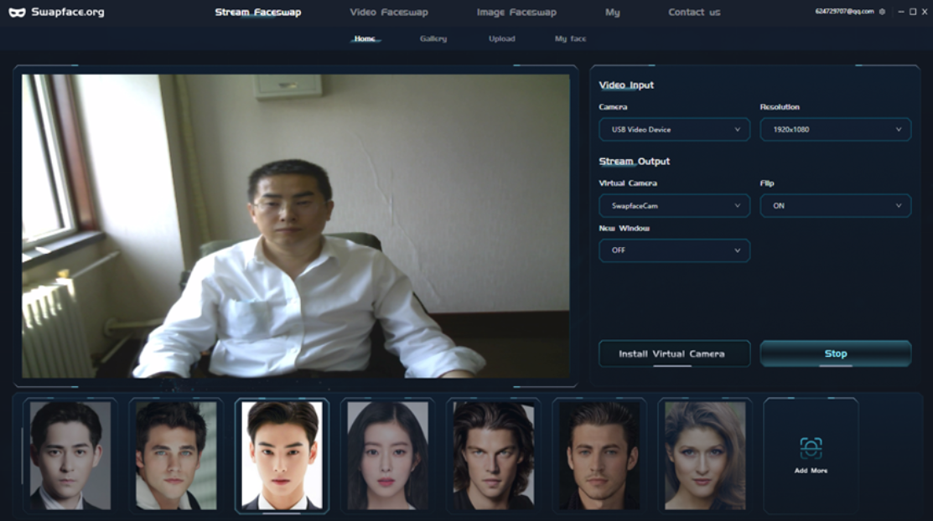Select the second face thumbnail, blue-eyed man

point(176,455)
